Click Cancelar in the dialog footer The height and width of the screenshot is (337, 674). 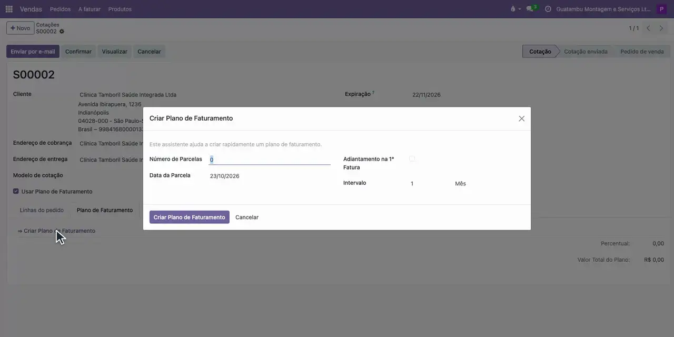pyautogui.click(x=247, y=217)
